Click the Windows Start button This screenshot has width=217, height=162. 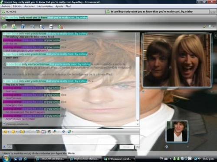pyautogui.click(x=6, y=159)
